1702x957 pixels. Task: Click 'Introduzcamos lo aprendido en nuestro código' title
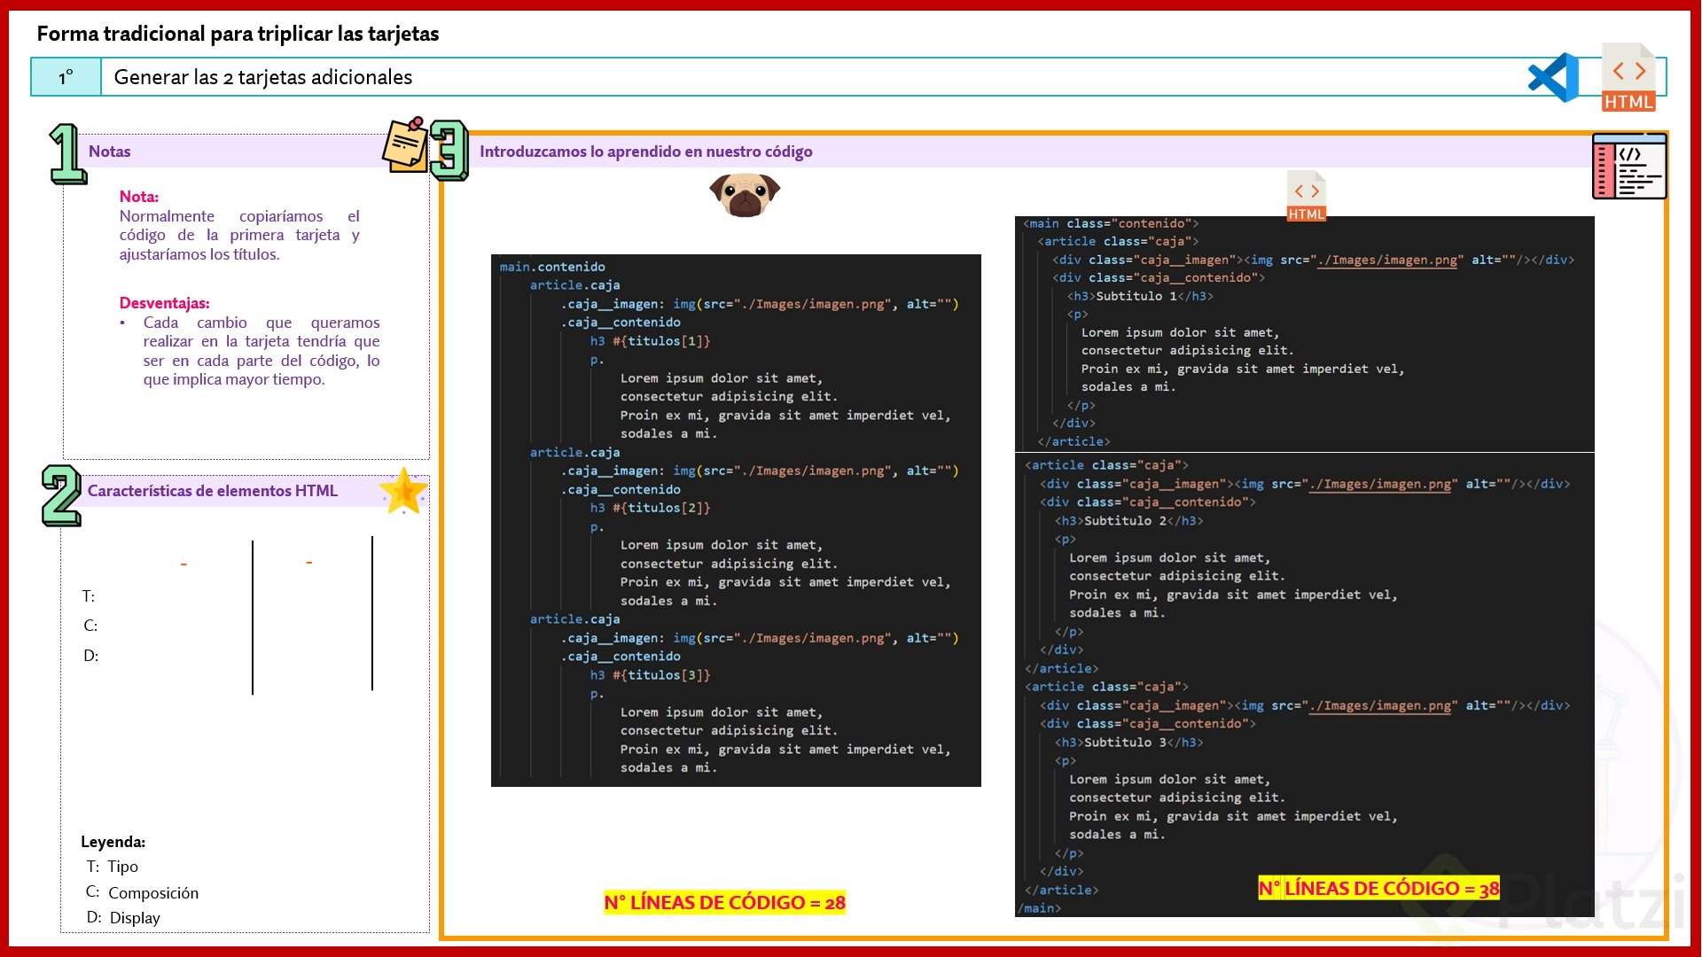645,152
